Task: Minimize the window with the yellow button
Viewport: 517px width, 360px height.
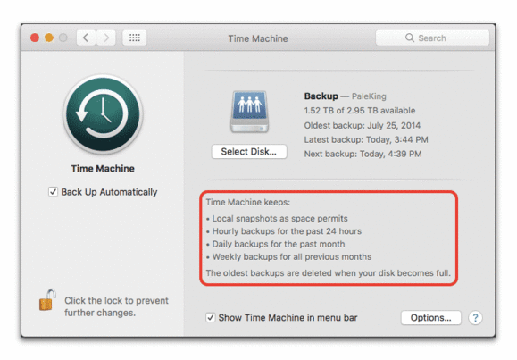Action: click(49, 38)
